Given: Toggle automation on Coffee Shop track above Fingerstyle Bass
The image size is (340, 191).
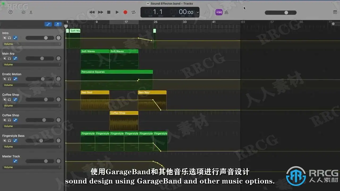Looking at the screenshot, I should [15, 120].
